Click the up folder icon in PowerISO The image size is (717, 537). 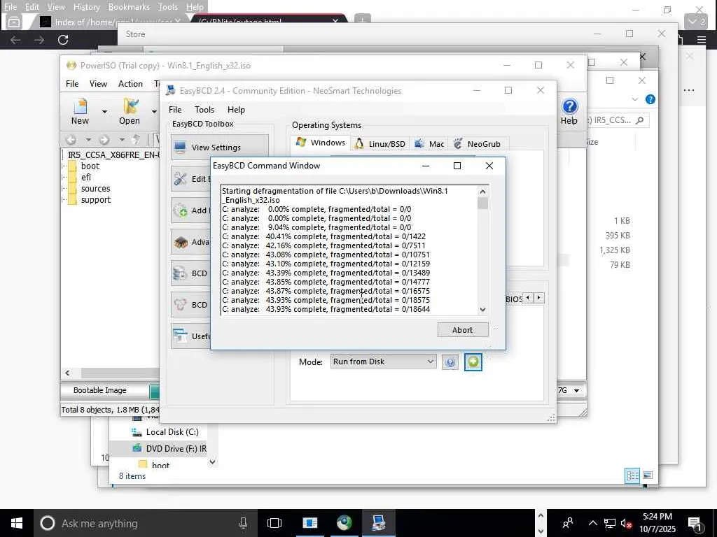(x=136, y=140)
